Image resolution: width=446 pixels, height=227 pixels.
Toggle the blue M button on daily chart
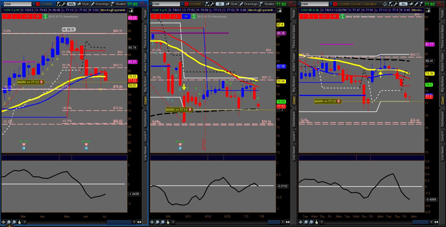coord(186,16)
